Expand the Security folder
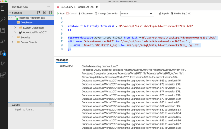The height and width of the screenshot is (129, 221). (13, 37)
